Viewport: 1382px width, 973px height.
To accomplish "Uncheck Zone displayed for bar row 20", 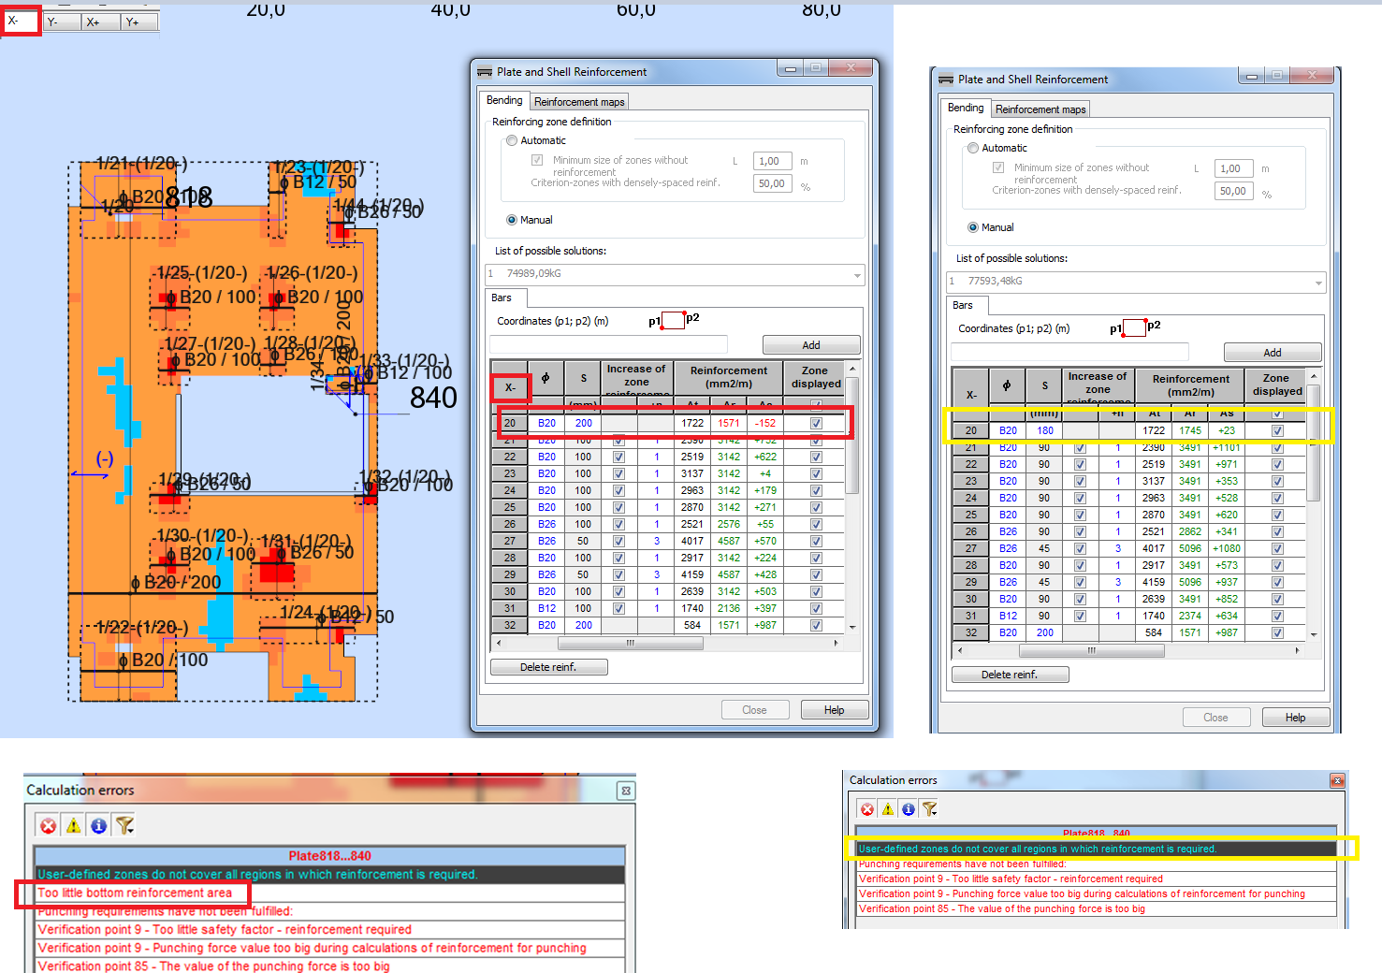I will click(815, 423).
